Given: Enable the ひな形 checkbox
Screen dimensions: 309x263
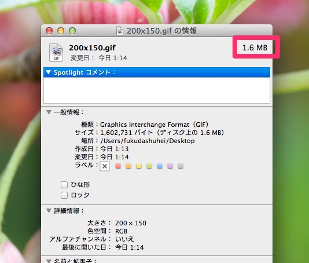Looking at the screenshot, I should point(64,185).
